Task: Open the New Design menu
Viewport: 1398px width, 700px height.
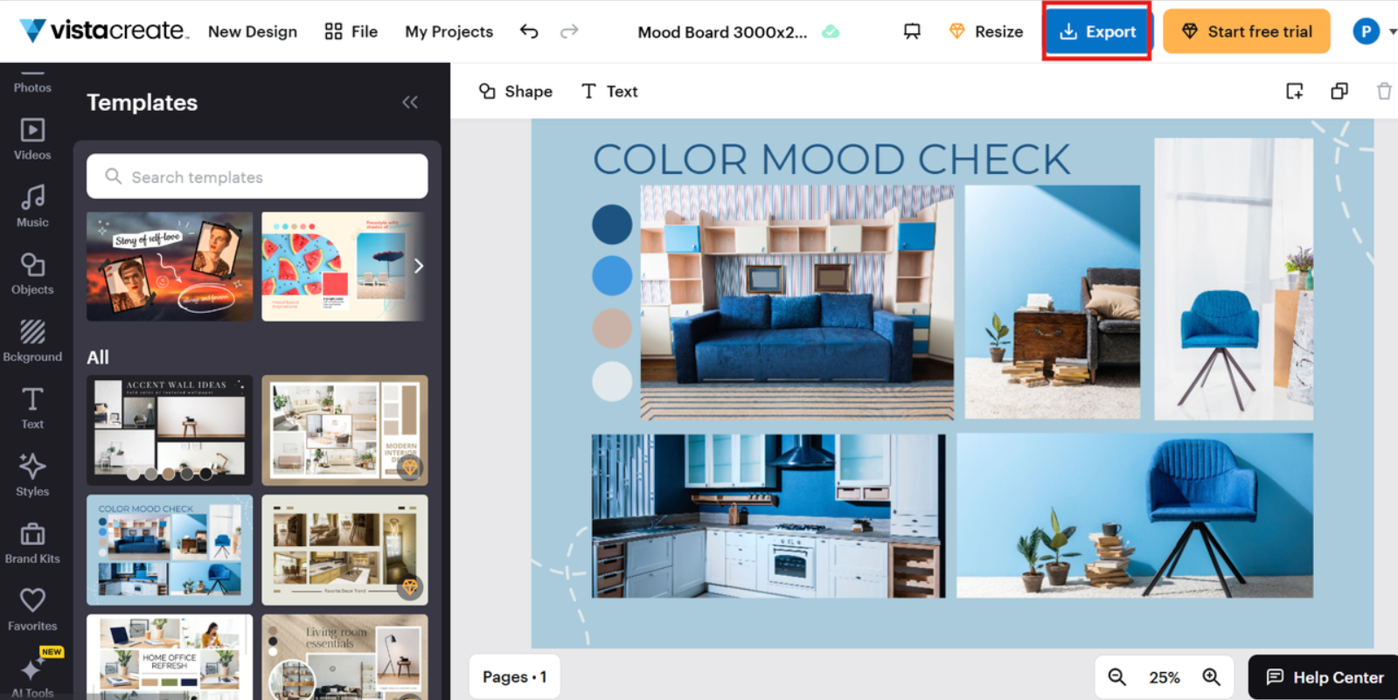Action: tap(253, 31)
